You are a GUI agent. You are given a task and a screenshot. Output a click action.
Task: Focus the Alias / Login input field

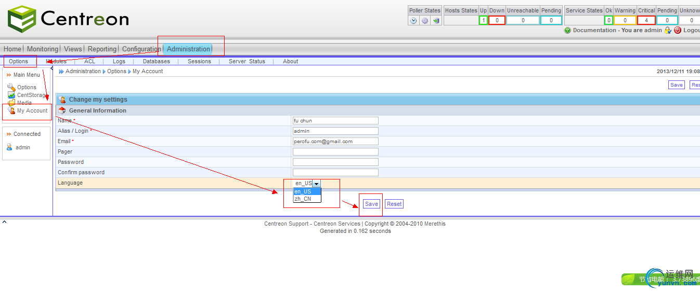pos(335,131)
